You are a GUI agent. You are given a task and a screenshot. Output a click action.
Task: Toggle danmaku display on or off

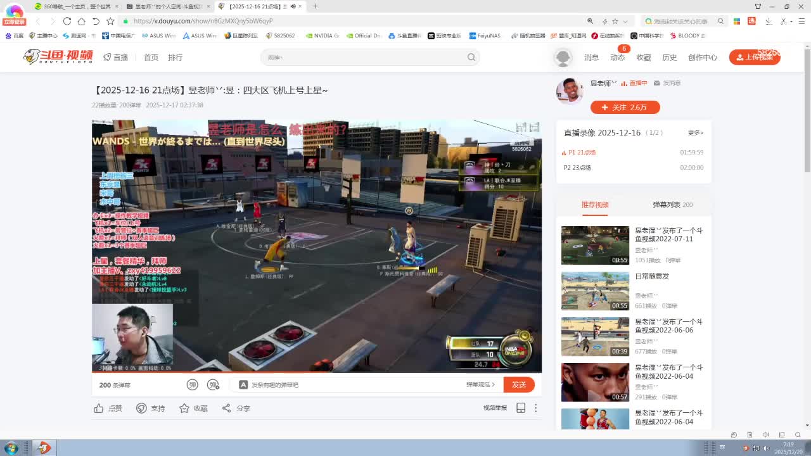(x=193, y=384)
